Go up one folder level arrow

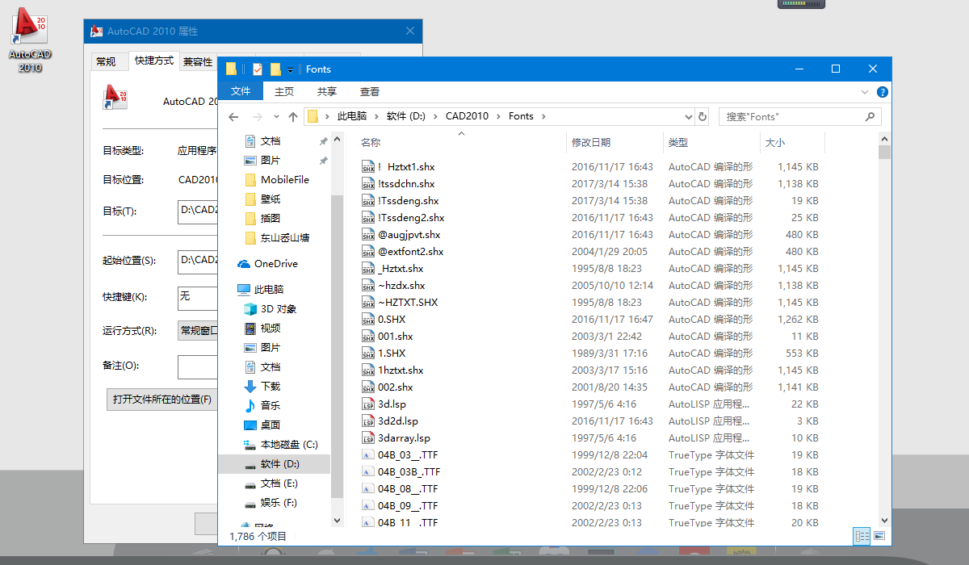[292, 116]
